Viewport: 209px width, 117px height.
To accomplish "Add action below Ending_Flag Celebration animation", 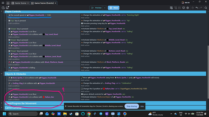I will click(x=85, y=86).
